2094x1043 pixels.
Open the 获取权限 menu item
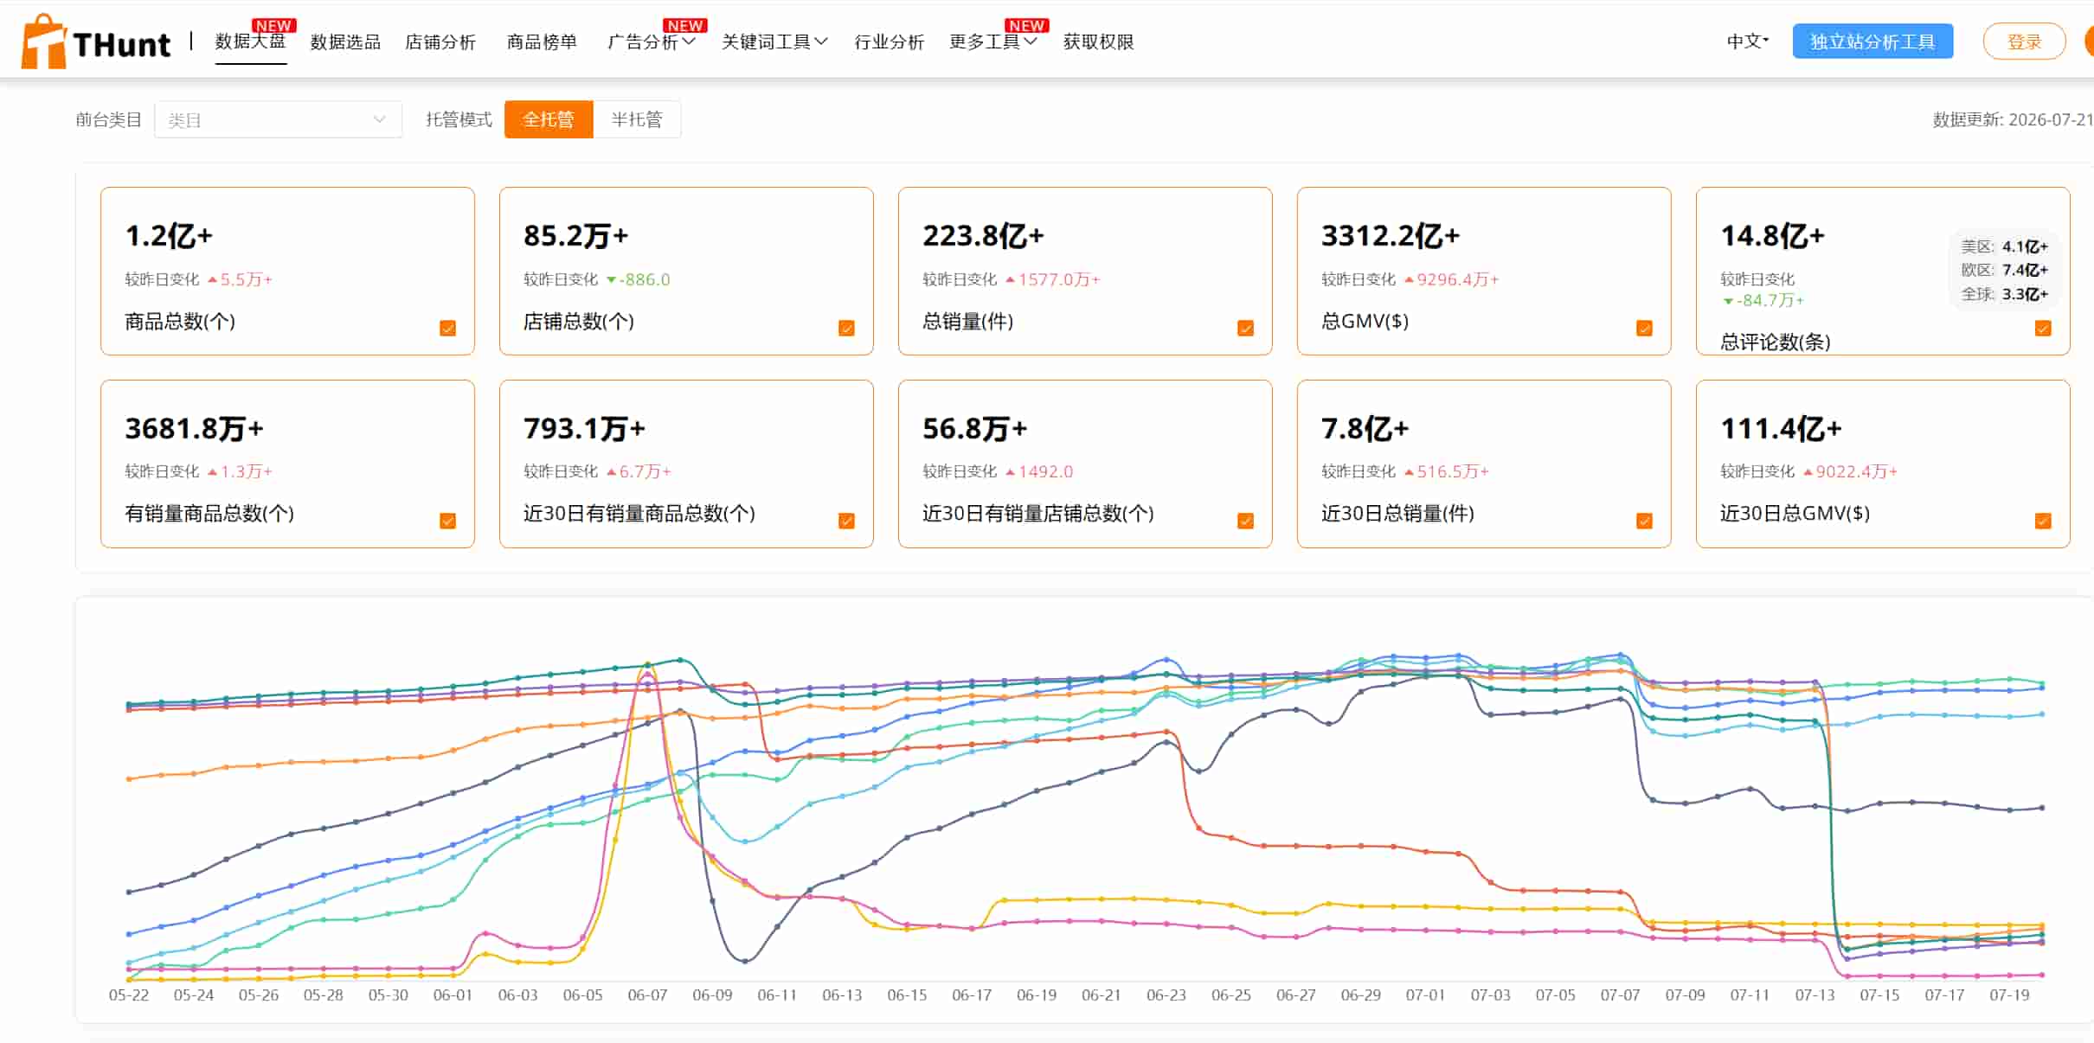click(x=1098, y=42)
